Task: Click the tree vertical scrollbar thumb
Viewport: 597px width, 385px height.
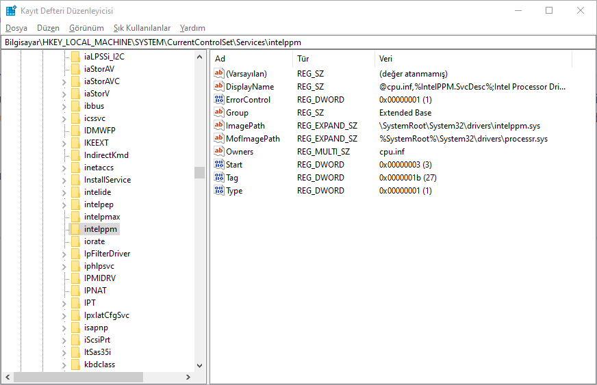Action: pos(199,172)
